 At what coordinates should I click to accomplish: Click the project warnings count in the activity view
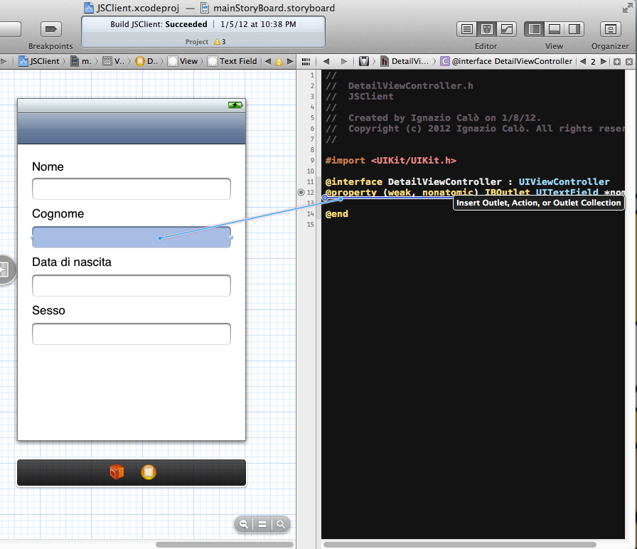[220, 42]
